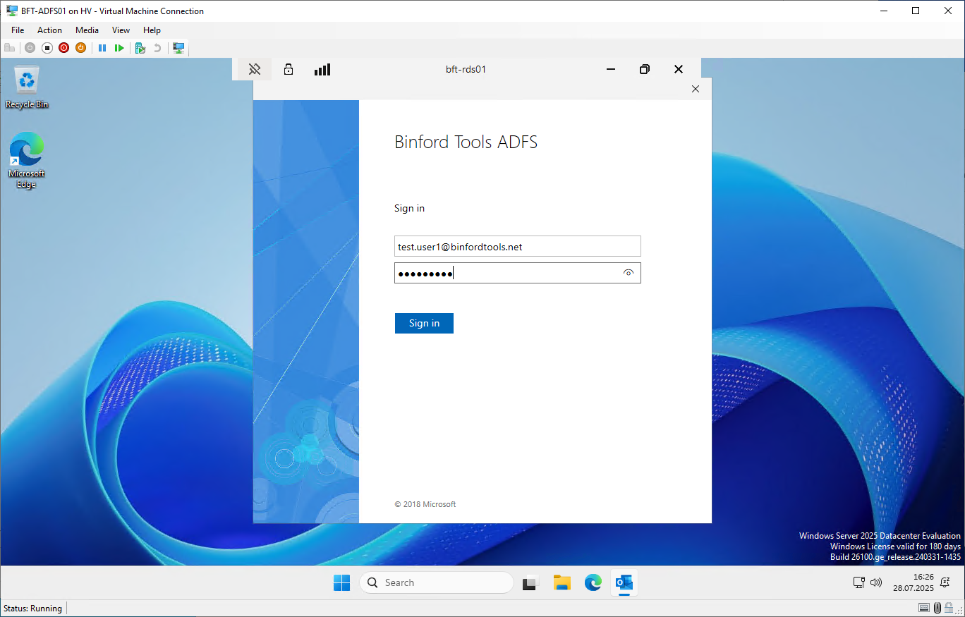Save VM state with the orange power icon
The width and height of the screenshot is (965, 617).
click(80, 48)
